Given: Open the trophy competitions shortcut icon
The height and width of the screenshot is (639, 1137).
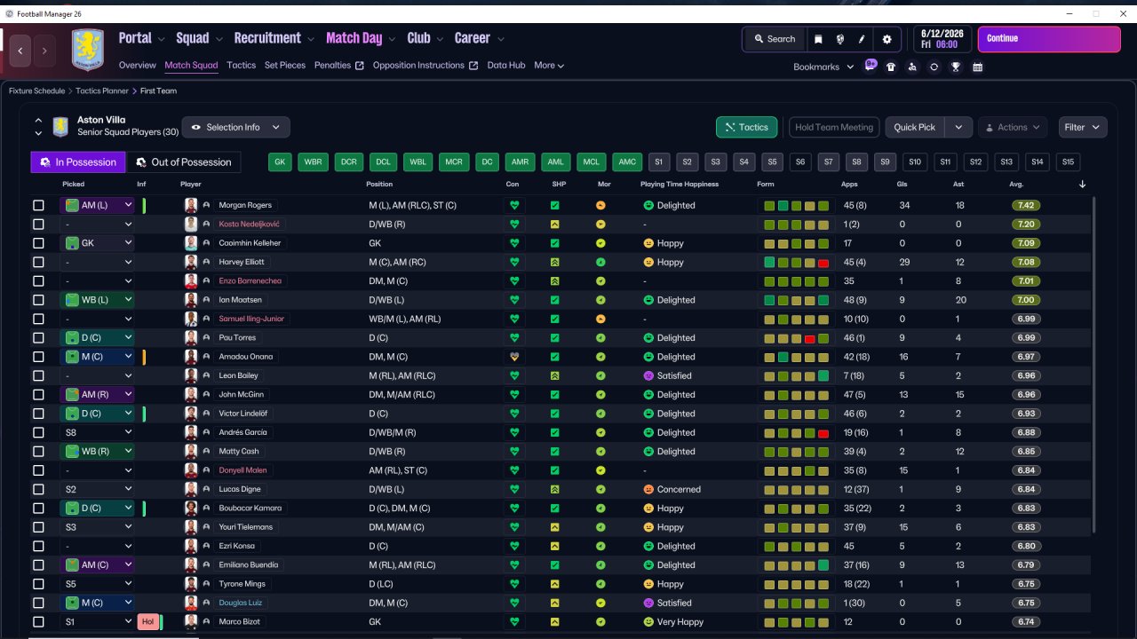Looking at the screenshot, I should [956, 67].
